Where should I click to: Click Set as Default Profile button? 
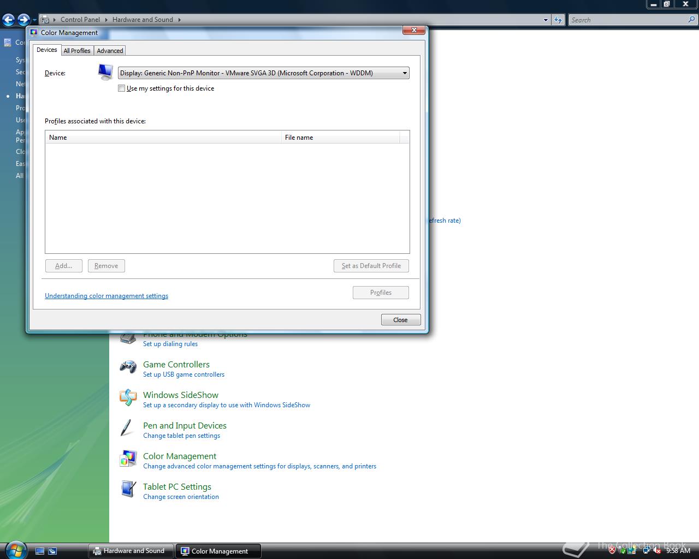tap(371, 266)
